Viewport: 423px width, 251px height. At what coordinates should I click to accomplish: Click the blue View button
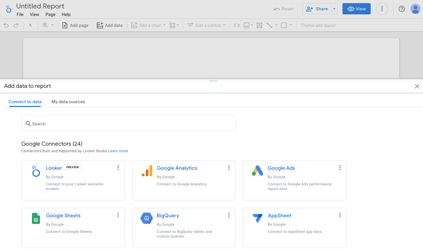(x=357, y=9)
